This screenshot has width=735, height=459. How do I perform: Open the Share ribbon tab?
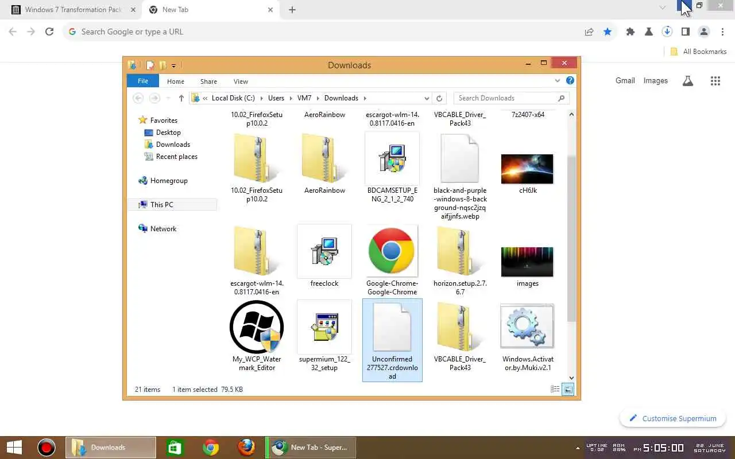(208, 81)
